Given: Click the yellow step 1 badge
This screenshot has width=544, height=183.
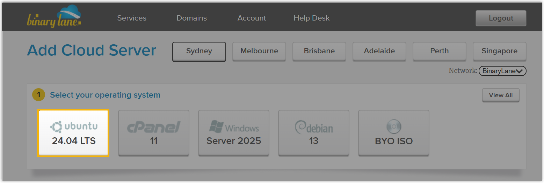Looking at the screenshot, I should (39, 95).
